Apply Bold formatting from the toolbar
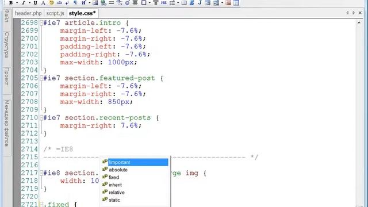Screen dimensions: 368x207 point(11,3)
